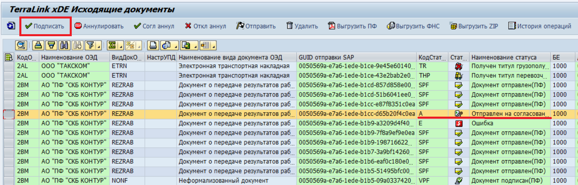The width and height of the screenshot is (578, 185).
Task: Click the refresh icon left of Подписать
Action: [11, 26]
